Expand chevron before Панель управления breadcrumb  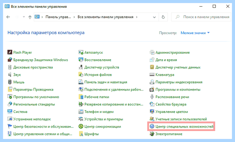42,17
